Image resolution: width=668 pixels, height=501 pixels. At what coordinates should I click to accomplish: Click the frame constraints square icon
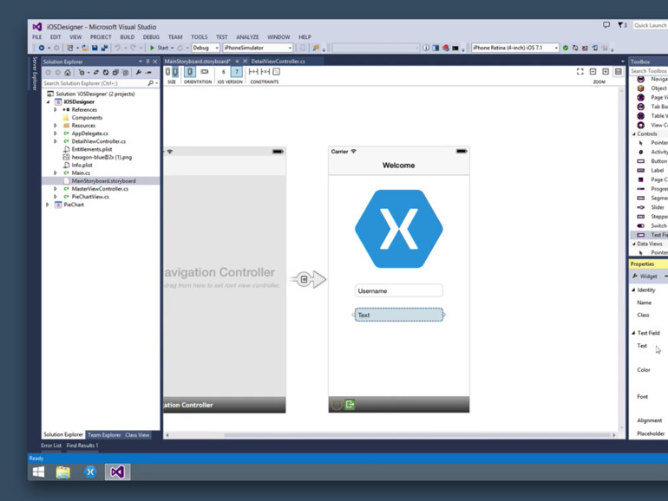click(x=276, y=72)
